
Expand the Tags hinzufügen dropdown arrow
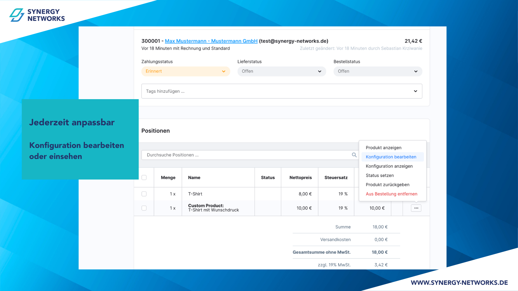click(415, 91)
